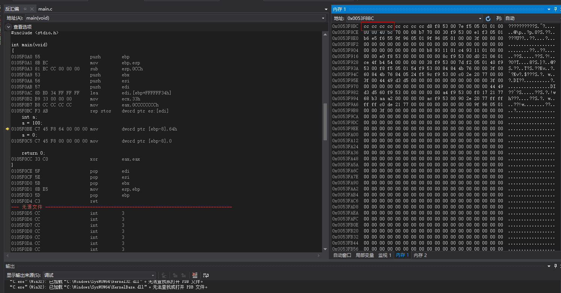
Task: Switch to the 内存 2 tab
Action: point(420,255)
